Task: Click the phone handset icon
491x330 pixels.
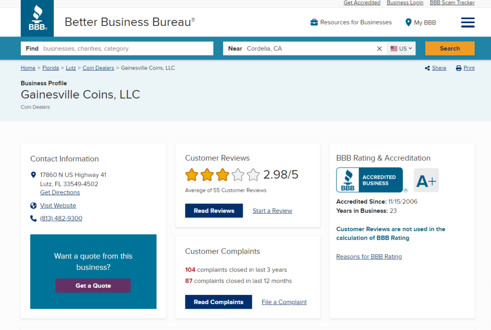Action: pyautogui.click(x=34, y=218)
